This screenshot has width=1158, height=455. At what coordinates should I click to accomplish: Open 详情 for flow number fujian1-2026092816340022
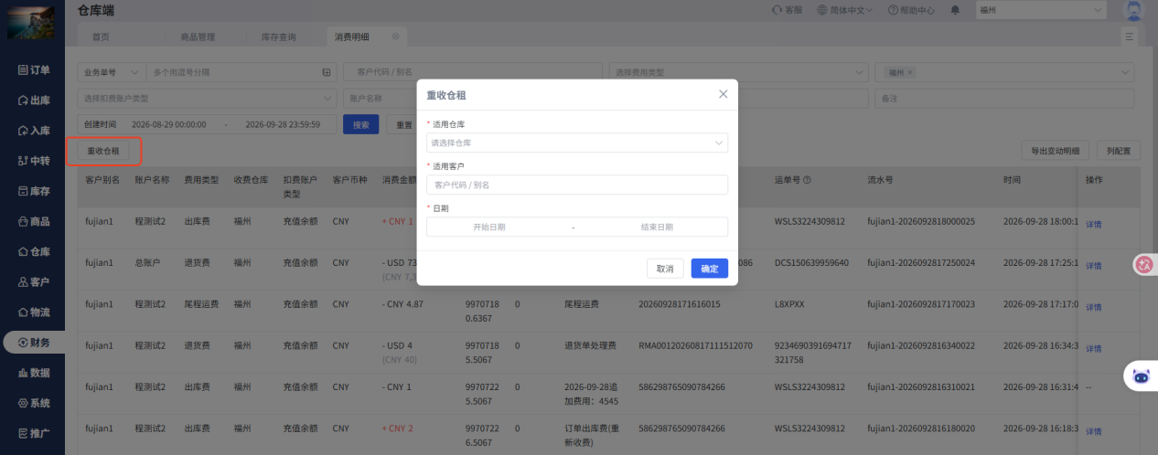[x=1094, y=349]
